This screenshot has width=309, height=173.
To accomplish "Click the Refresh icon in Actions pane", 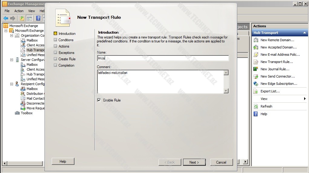I will pyautogui.click(x=256, y=106).
